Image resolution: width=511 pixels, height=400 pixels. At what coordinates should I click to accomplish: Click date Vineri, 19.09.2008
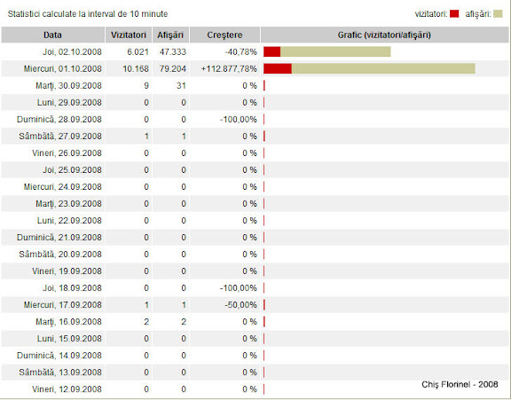point(67,271)
